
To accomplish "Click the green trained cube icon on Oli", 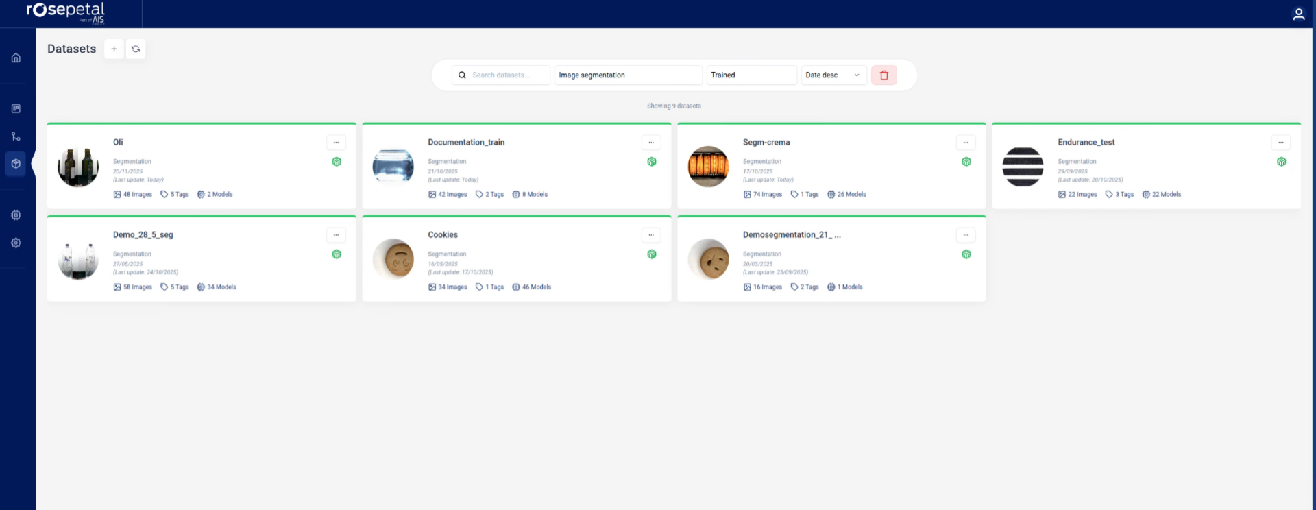I will click(x=337, y=162).
